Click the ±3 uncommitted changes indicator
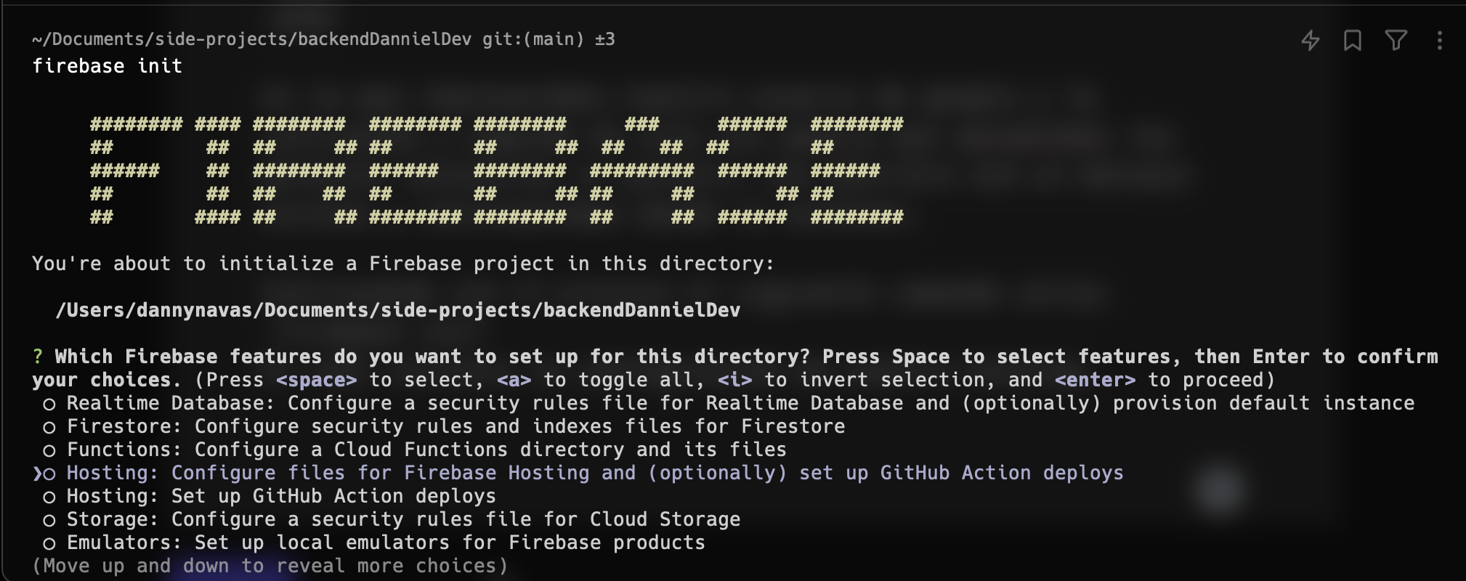 (x=604, y=39)
